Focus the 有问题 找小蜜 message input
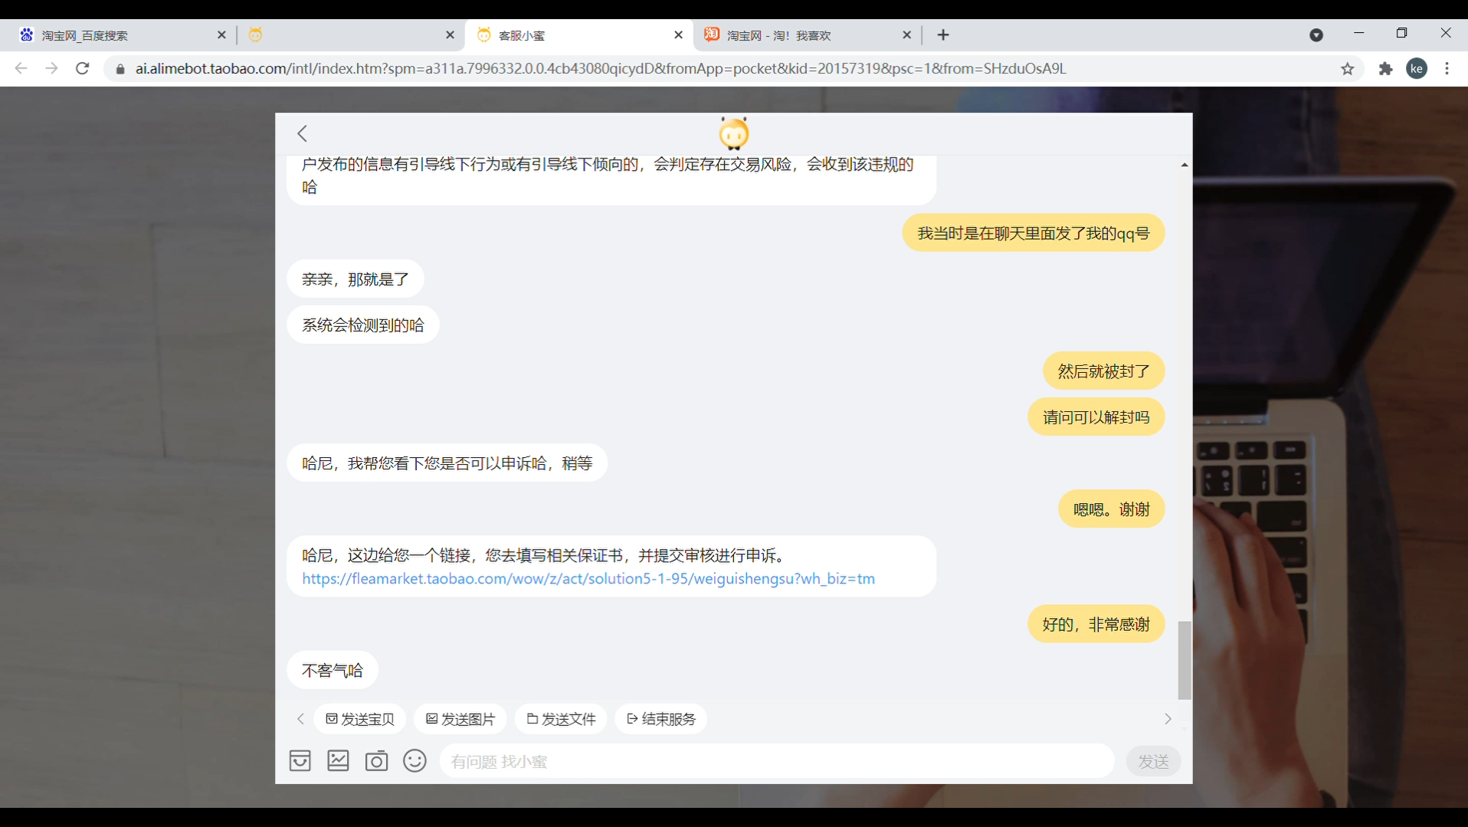Viewport: 1468px width, 827px height. [777, 761]
